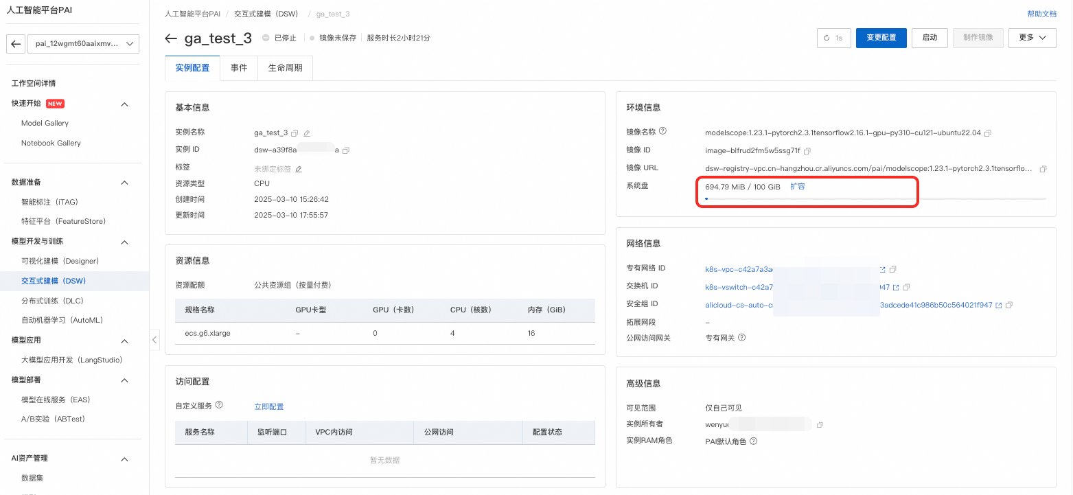Click the ecs.g6.xlarge spec cell
The image size is (1073, 495).
coord(207,333)
